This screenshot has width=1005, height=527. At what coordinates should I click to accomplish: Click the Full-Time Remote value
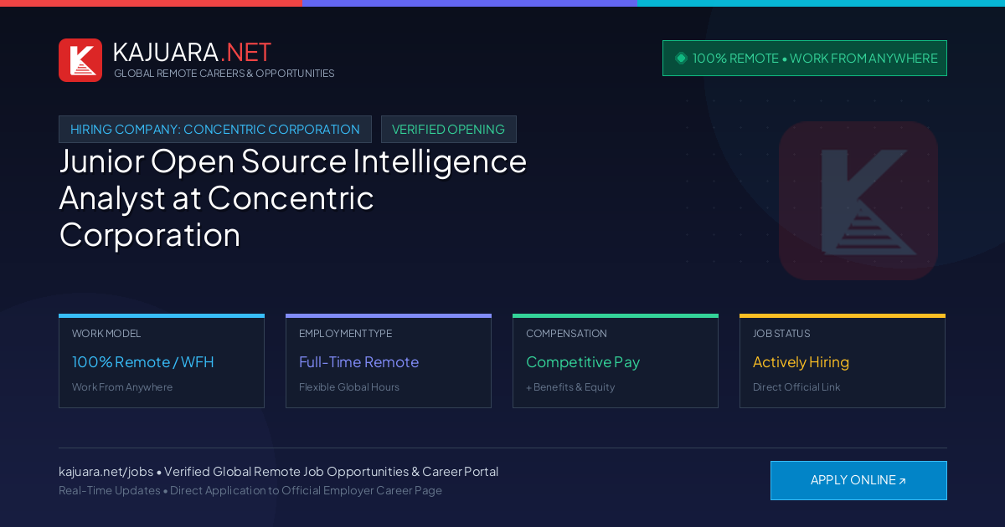(358, 362)
